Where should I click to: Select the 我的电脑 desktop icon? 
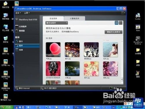pos(5,16)
